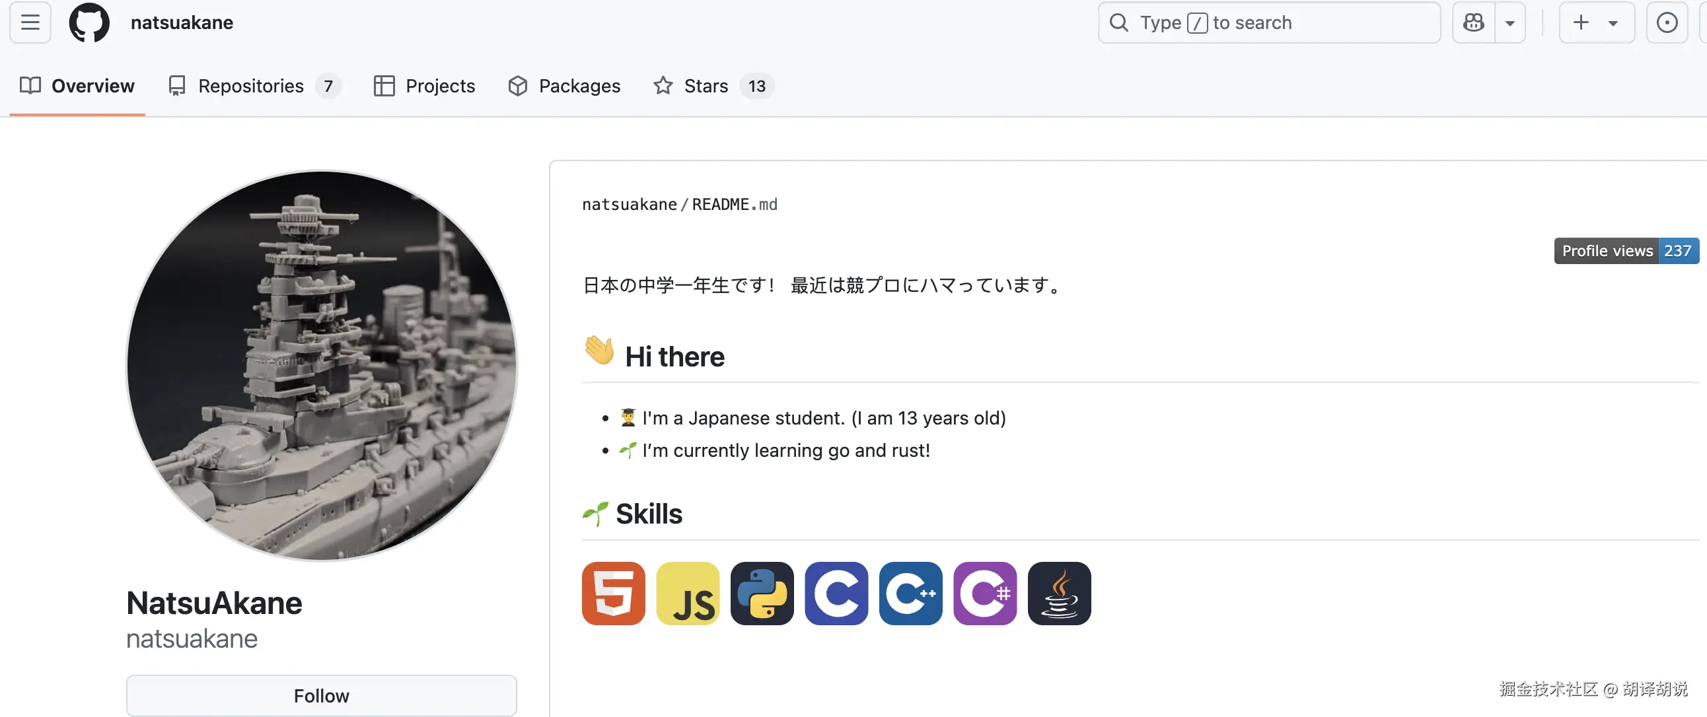Expand the Copilot dropdown arrow
Image resolution: width=1707 pixels, height=717 pixels.
click(x=1510, y=22)
